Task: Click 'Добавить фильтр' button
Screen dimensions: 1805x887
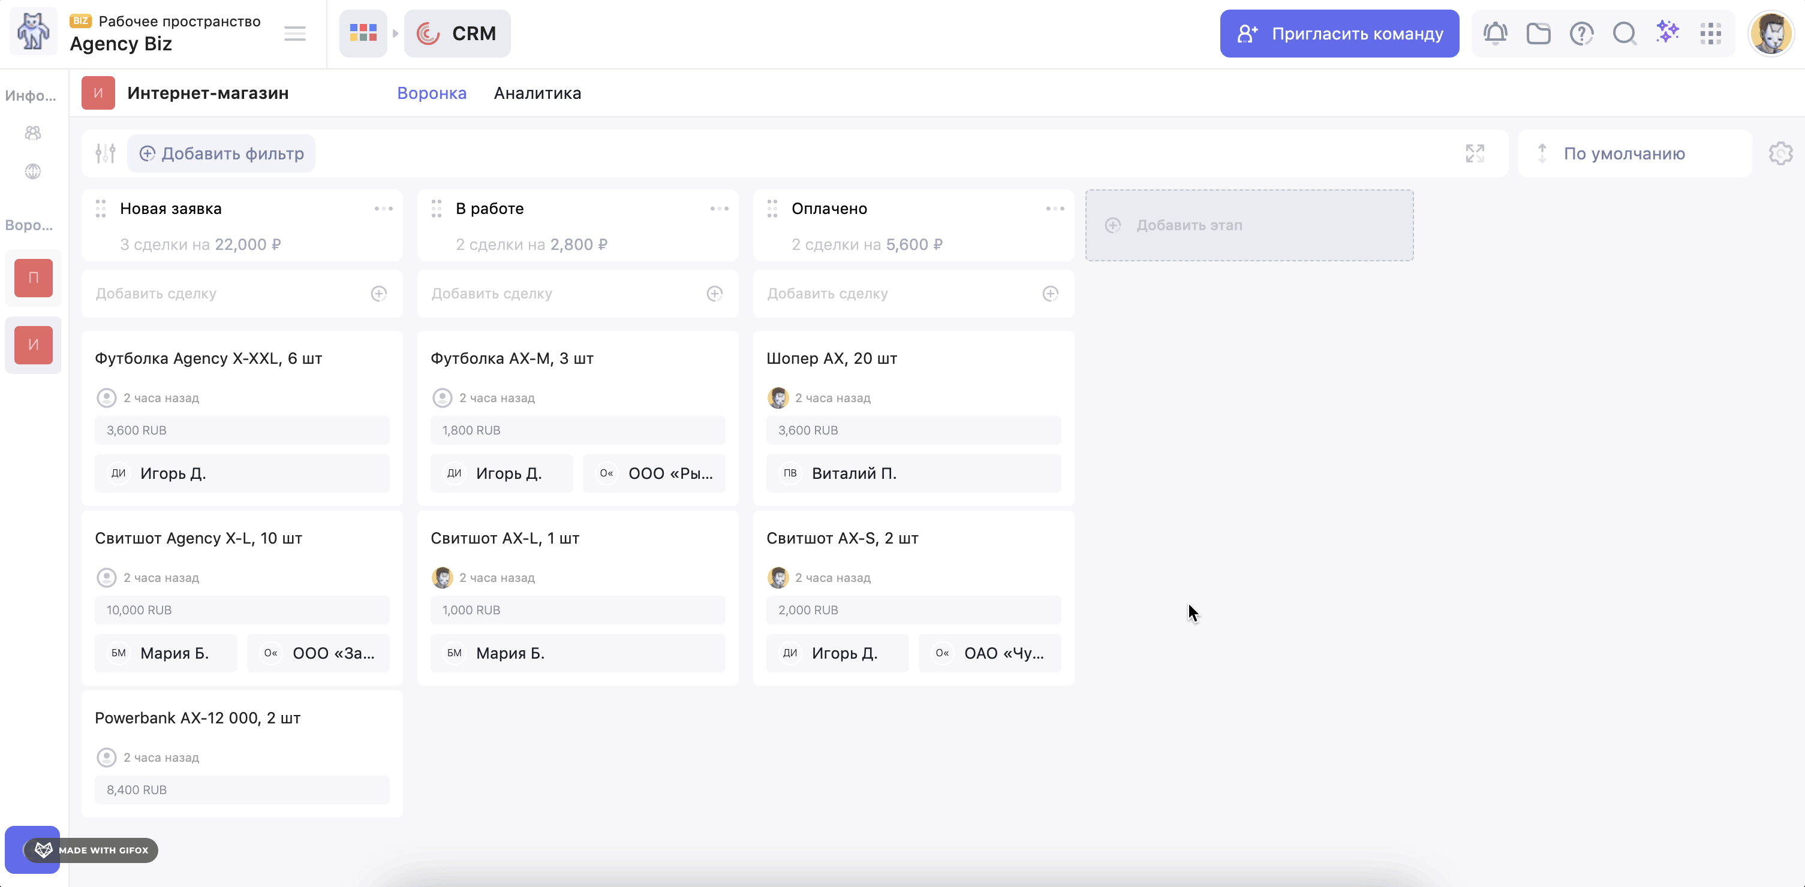Action: click(221, 153)
